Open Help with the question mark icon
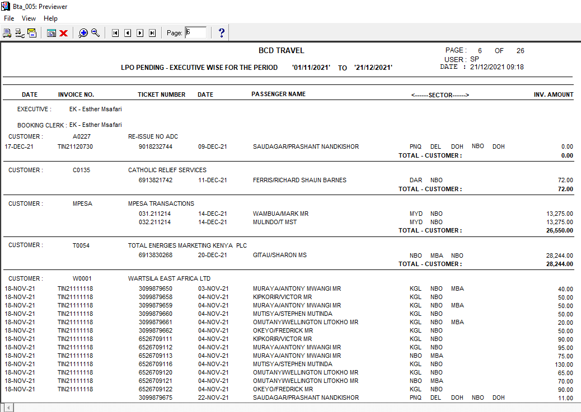The height and width of the screenshot is (412, 581). click(221, 33)
